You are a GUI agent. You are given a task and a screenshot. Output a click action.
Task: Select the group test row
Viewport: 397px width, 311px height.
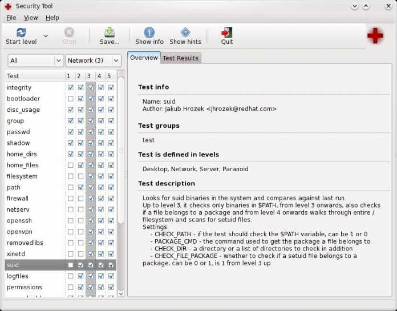click(x=60, y=121)
